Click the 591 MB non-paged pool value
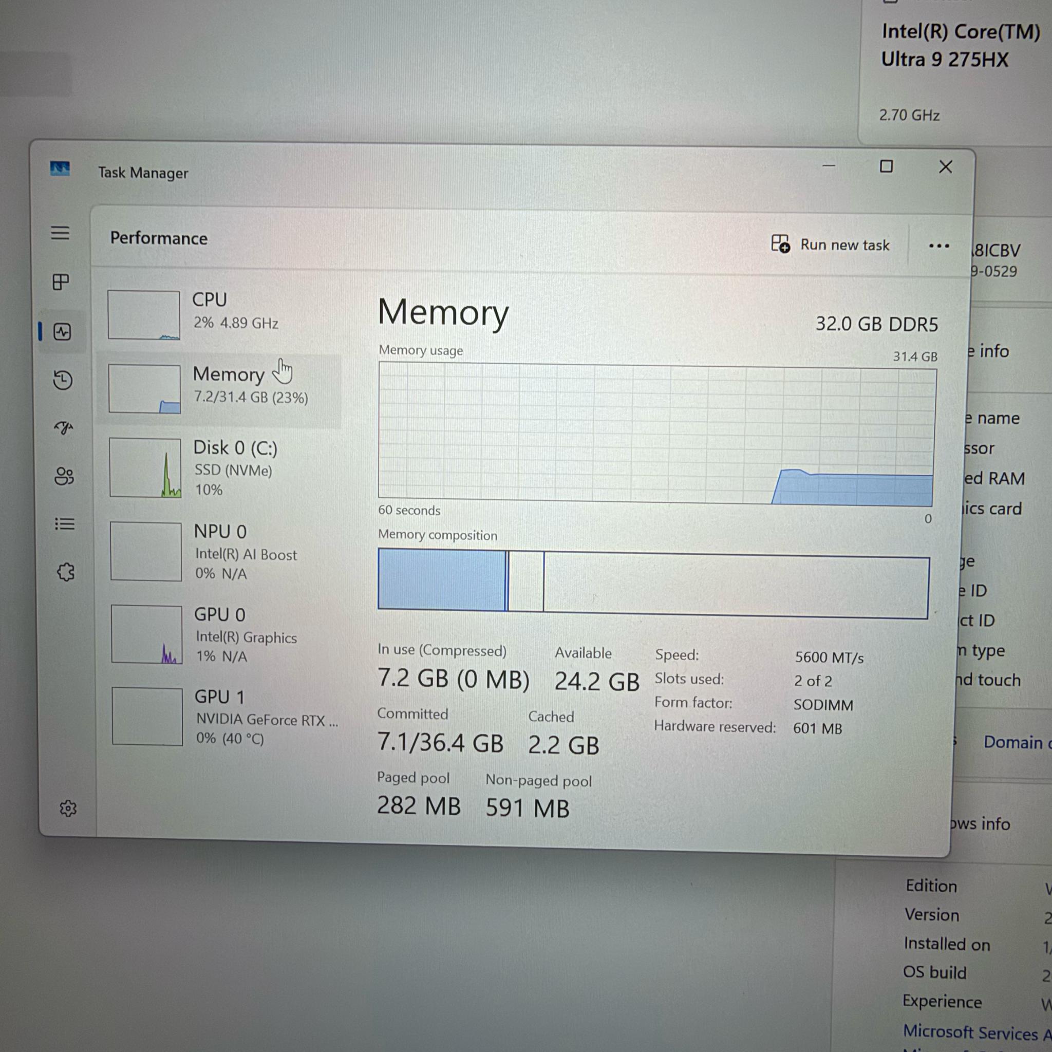This screenshot has width=1052, height=1052. pyautogui.click(x=528, y=808)
